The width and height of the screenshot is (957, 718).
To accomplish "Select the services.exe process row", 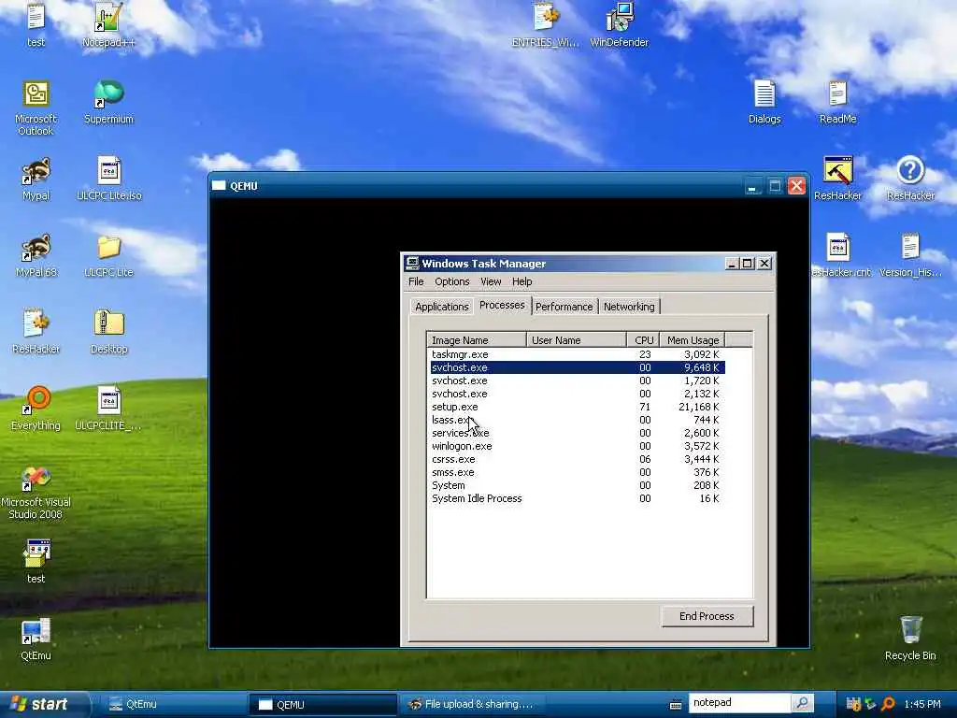I will coord(578,433).
